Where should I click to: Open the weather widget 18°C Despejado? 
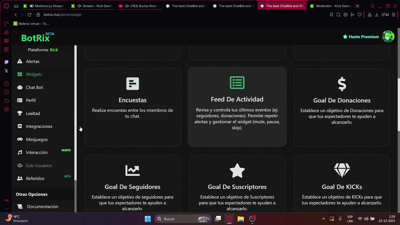click(17, 218)
